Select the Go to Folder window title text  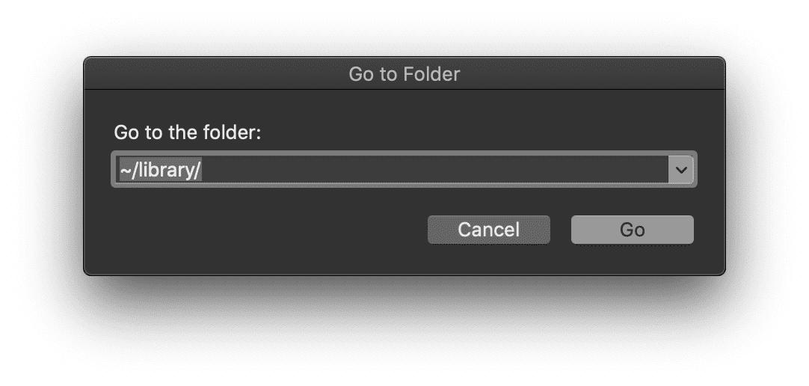pos(404,74)
